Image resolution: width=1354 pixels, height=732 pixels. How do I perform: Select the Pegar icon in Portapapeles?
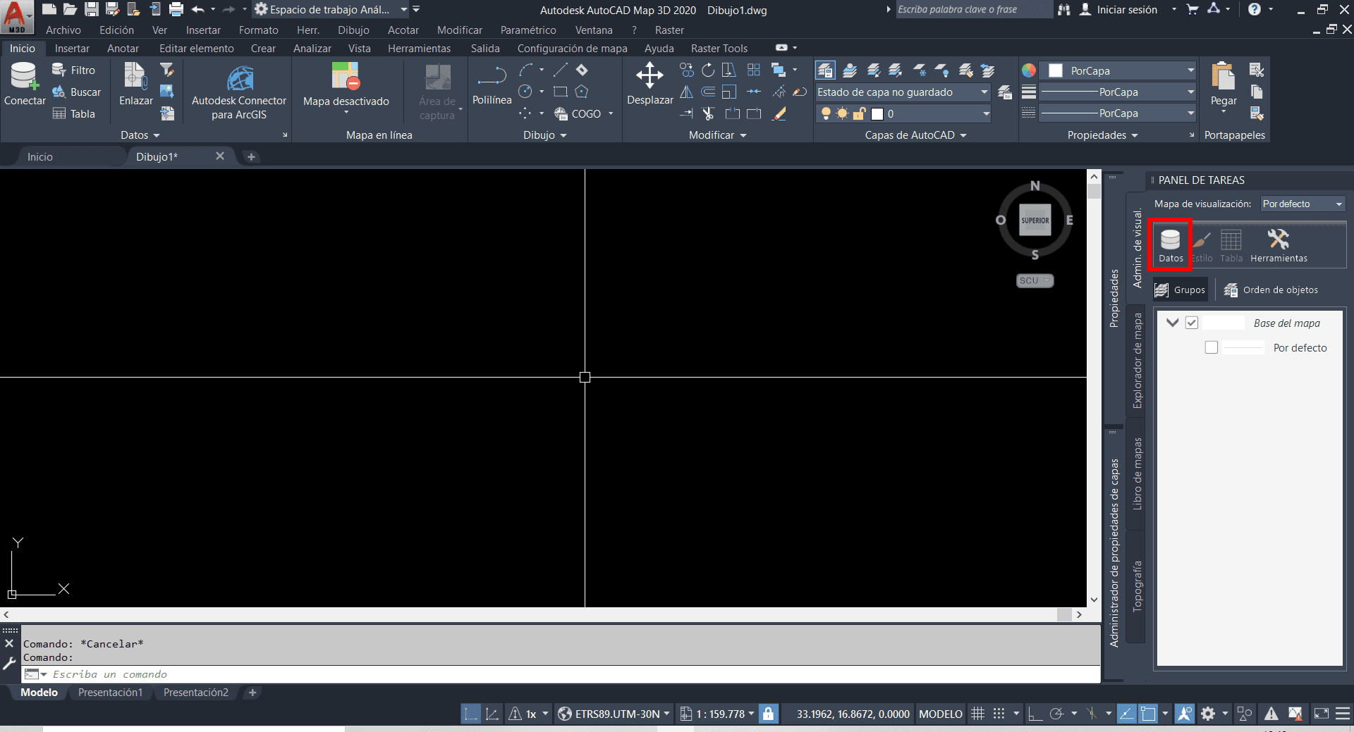1222,85
